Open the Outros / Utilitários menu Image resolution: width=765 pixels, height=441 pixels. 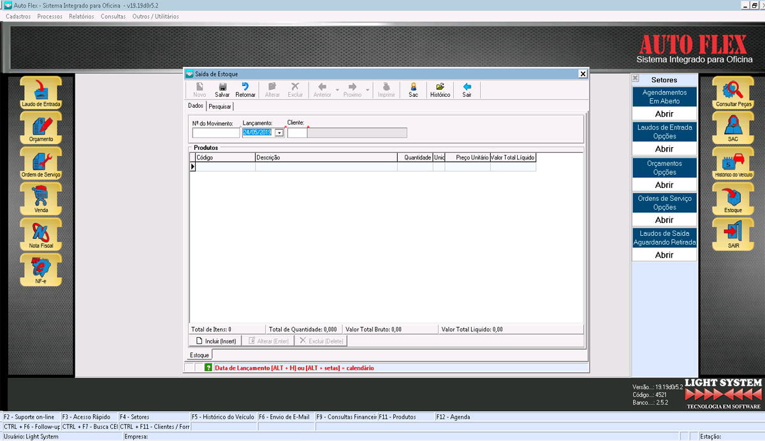click(x=156, y=16)
